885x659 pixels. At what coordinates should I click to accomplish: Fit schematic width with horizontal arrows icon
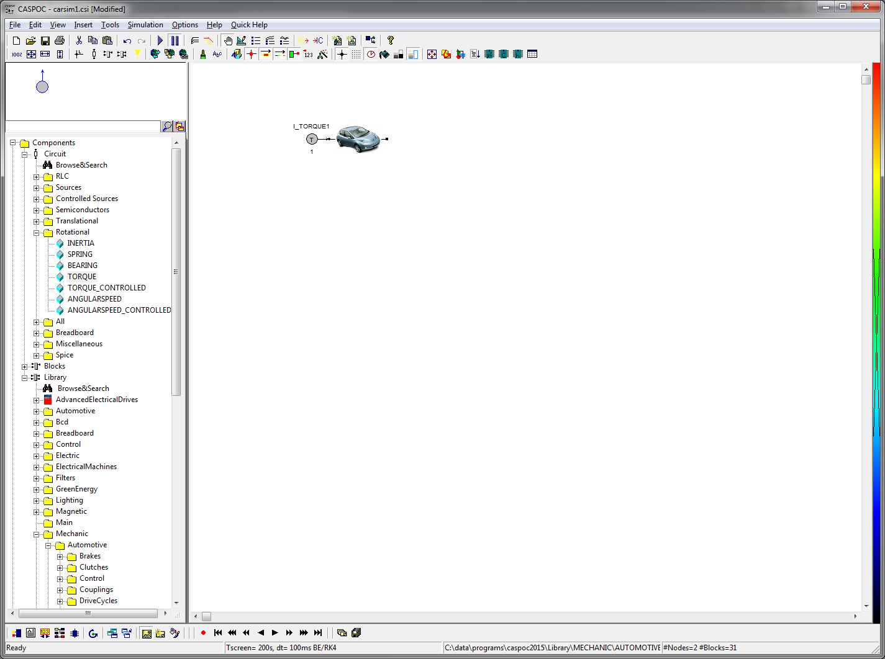pyautogui.click(x=45, y=55)
